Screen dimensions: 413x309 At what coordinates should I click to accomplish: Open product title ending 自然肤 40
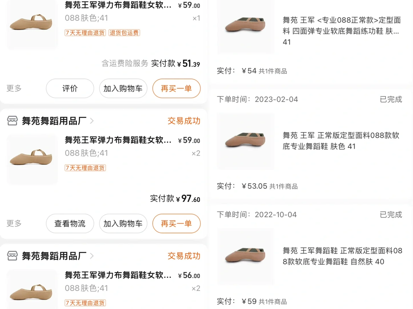click(342, 256)
